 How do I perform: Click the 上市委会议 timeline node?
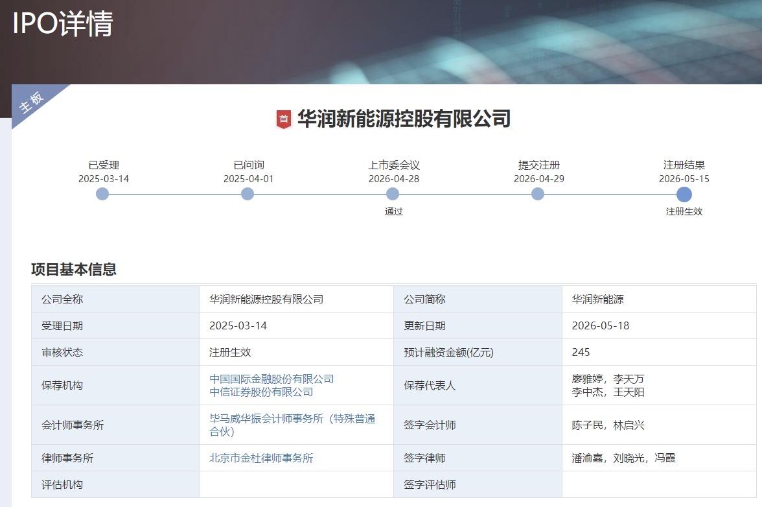pyautogui.click(x=393, y=195)
